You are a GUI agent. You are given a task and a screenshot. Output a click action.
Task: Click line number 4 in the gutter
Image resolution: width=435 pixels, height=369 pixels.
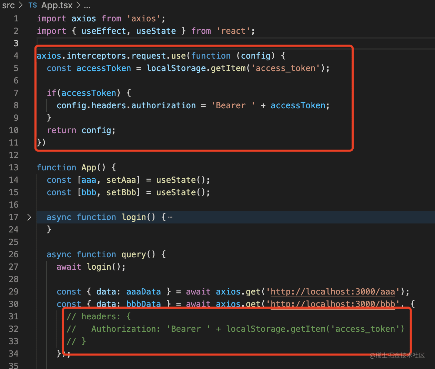[16, 56]
